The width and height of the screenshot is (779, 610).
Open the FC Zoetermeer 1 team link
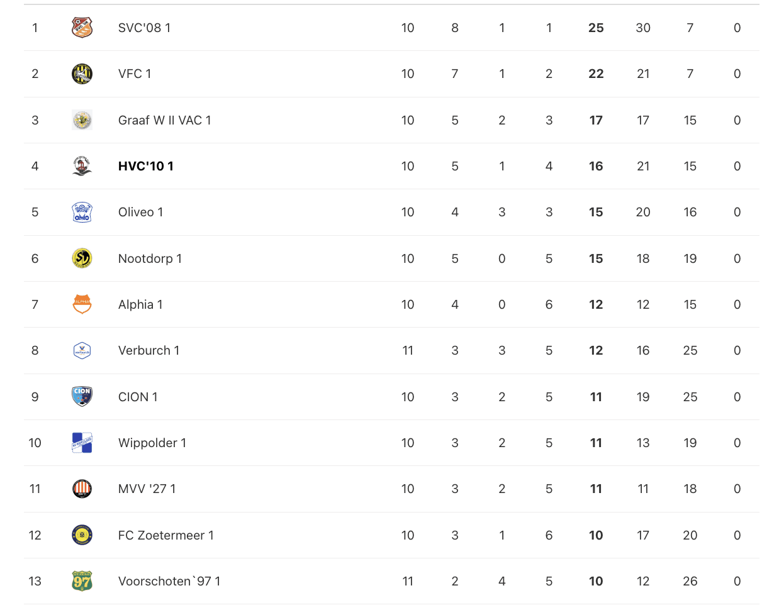pyautogui.click(x=165, y=535)
